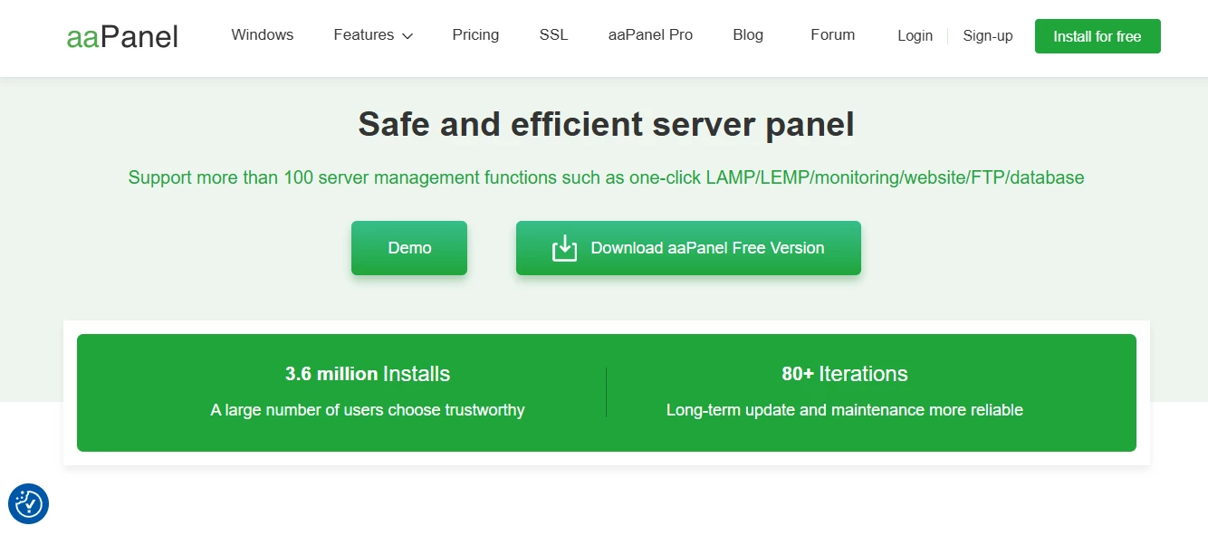Screen dimensions: 1208x535
Task: Click the green stats banner
Action: pos(606,391)
